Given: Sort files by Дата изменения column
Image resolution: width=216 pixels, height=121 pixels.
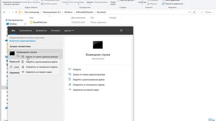Looking at the screenshot, I should point(78,18).
